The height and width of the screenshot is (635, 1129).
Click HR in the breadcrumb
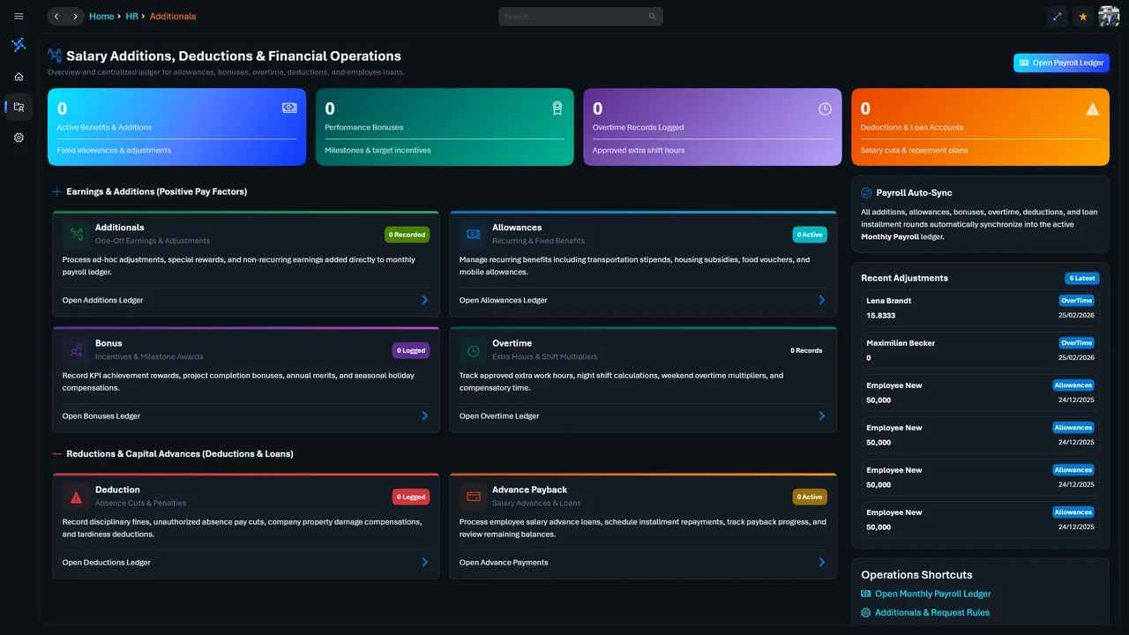pyautogui.click(x=131, y=16)
